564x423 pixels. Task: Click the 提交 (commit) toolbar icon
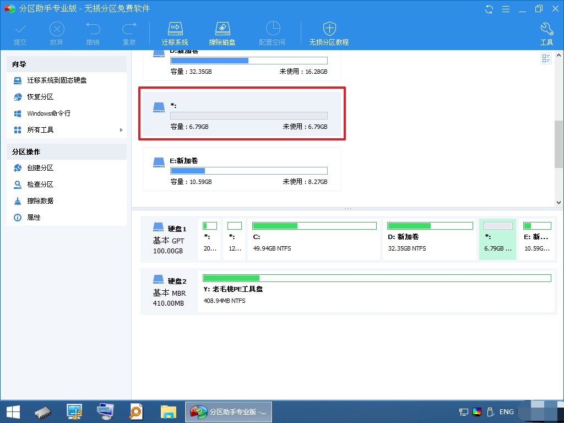(x=20, y=34)
